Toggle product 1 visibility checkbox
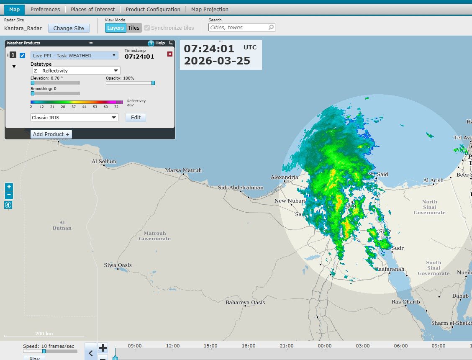This screenshot has height=360, width=472. tap(22, 55)
